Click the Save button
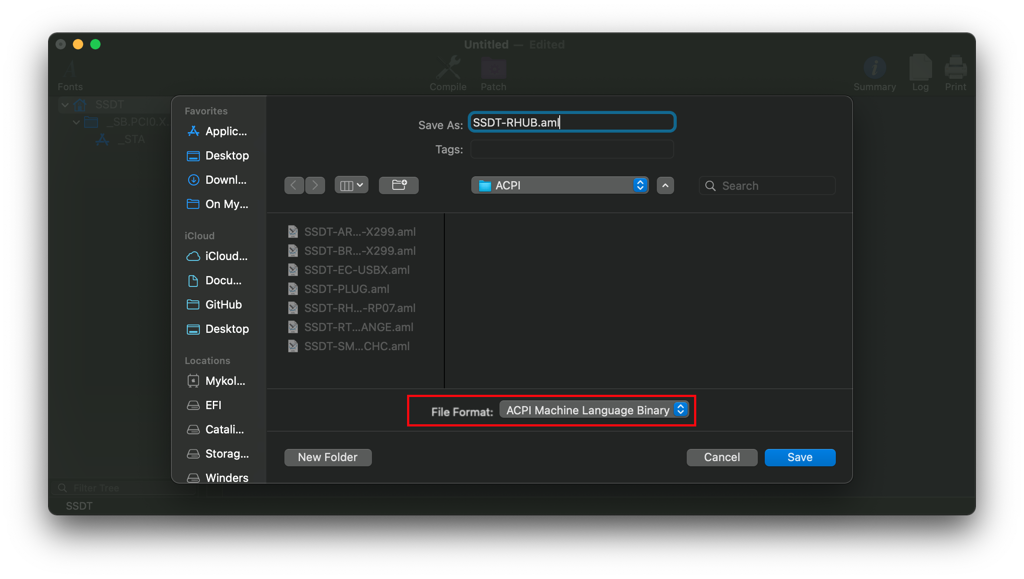Image resolution: width=1024 pixels, height=579 pixels. click(800, 457)
